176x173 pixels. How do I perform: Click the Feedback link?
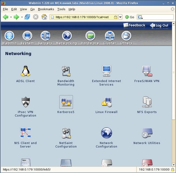134,25
